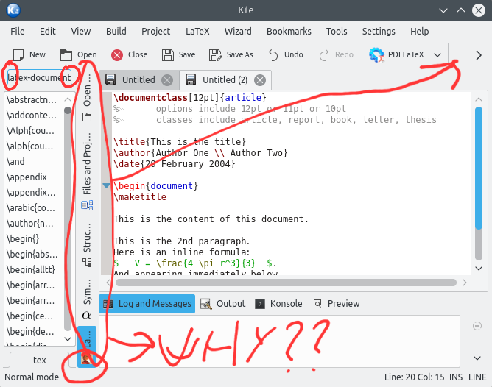Open the Help menu
The width and height of the screenshot is (492, 387).
click(x=420, y=32)
